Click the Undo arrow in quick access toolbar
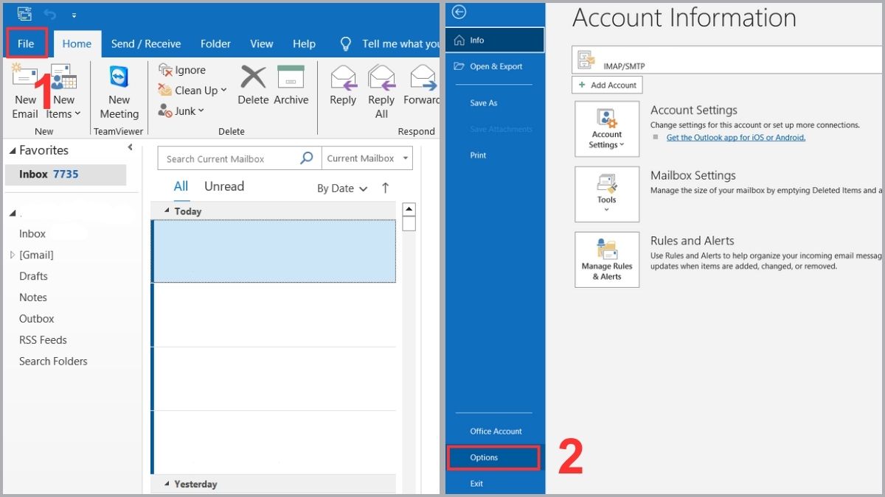Image resolution: width=885 pixels, height=497 pixels. pos(49,13)
